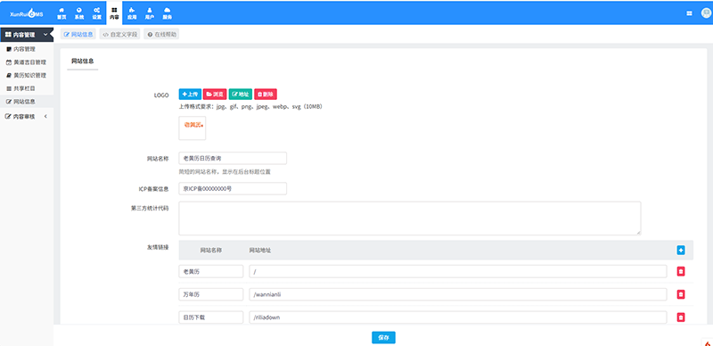Edit the URL field containing only /
Viewport: 713px width, 346px height.
(458, 271)
